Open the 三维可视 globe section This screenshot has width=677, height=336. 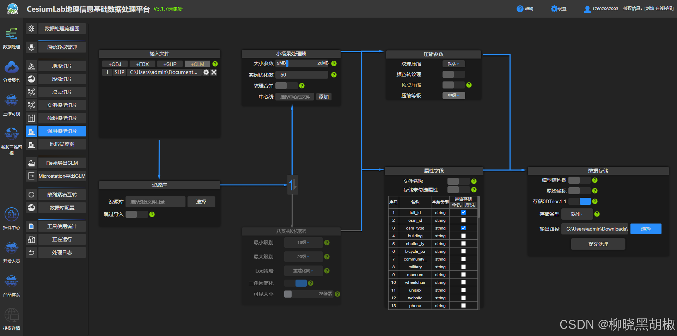tap(12, 105)
